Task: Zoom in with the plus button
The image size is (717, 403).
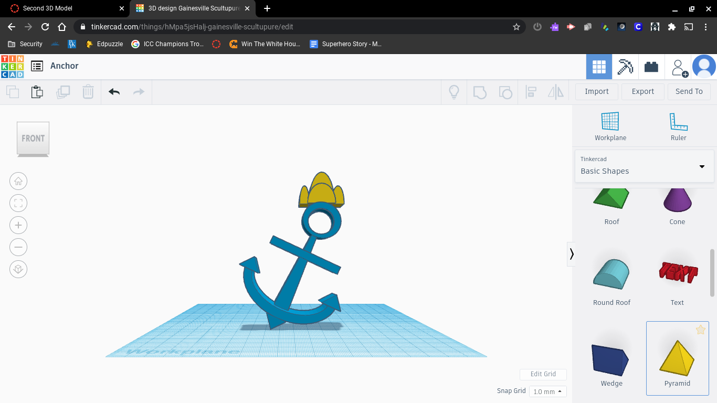Action: pos(18,226)
